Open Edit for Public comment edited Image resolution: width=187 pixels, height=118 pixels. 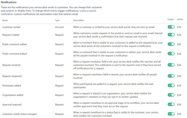click(x=179, y=54)
